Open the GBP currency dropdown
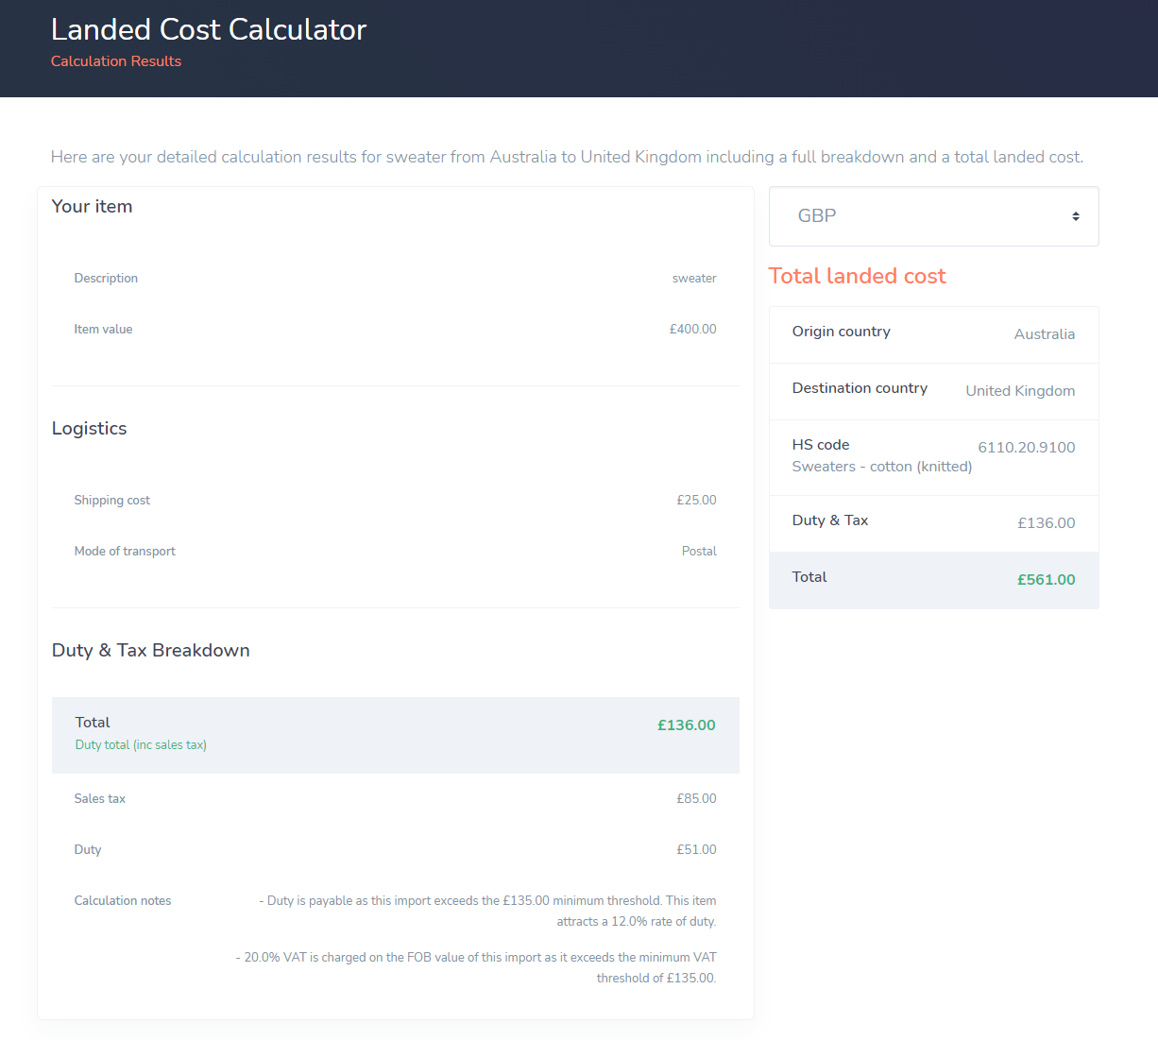This screenshot has height=1040, width=1158. tap(933, 215)
